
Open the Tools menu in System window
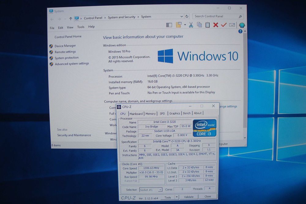tap(80, 27)
